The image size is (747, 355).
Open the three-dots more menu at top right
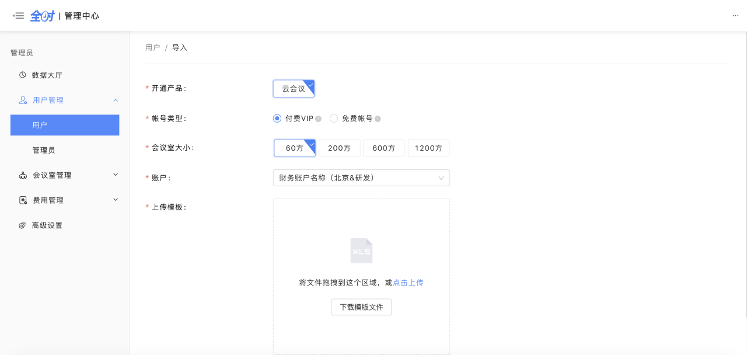735,16
